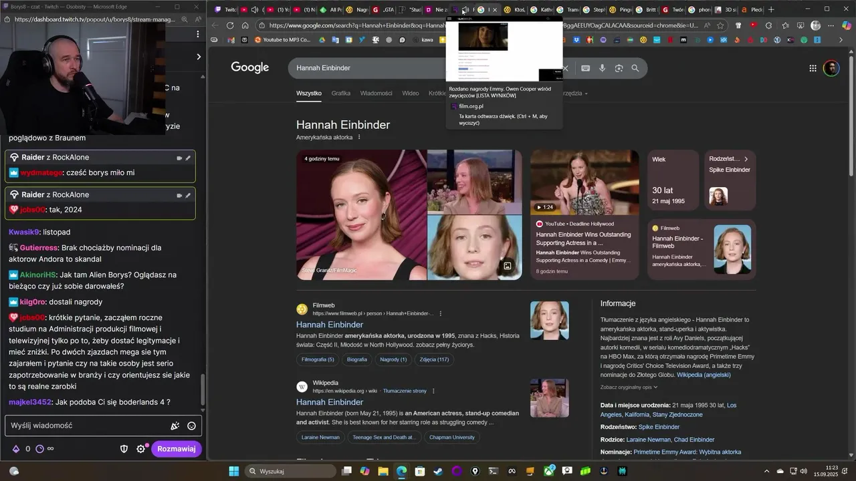This screenshot has height=481, width=856.
Task: Select the Zdjęcia (117) chip
Action: pos(435,359)
